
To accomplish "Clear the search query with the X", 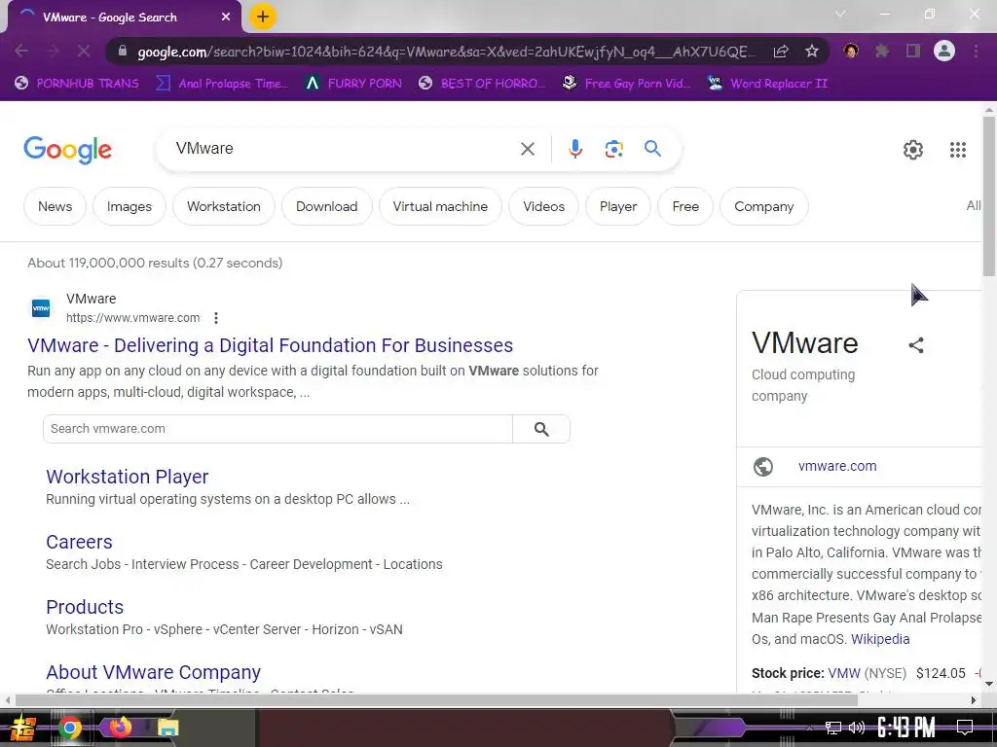I will coord(527,149).
